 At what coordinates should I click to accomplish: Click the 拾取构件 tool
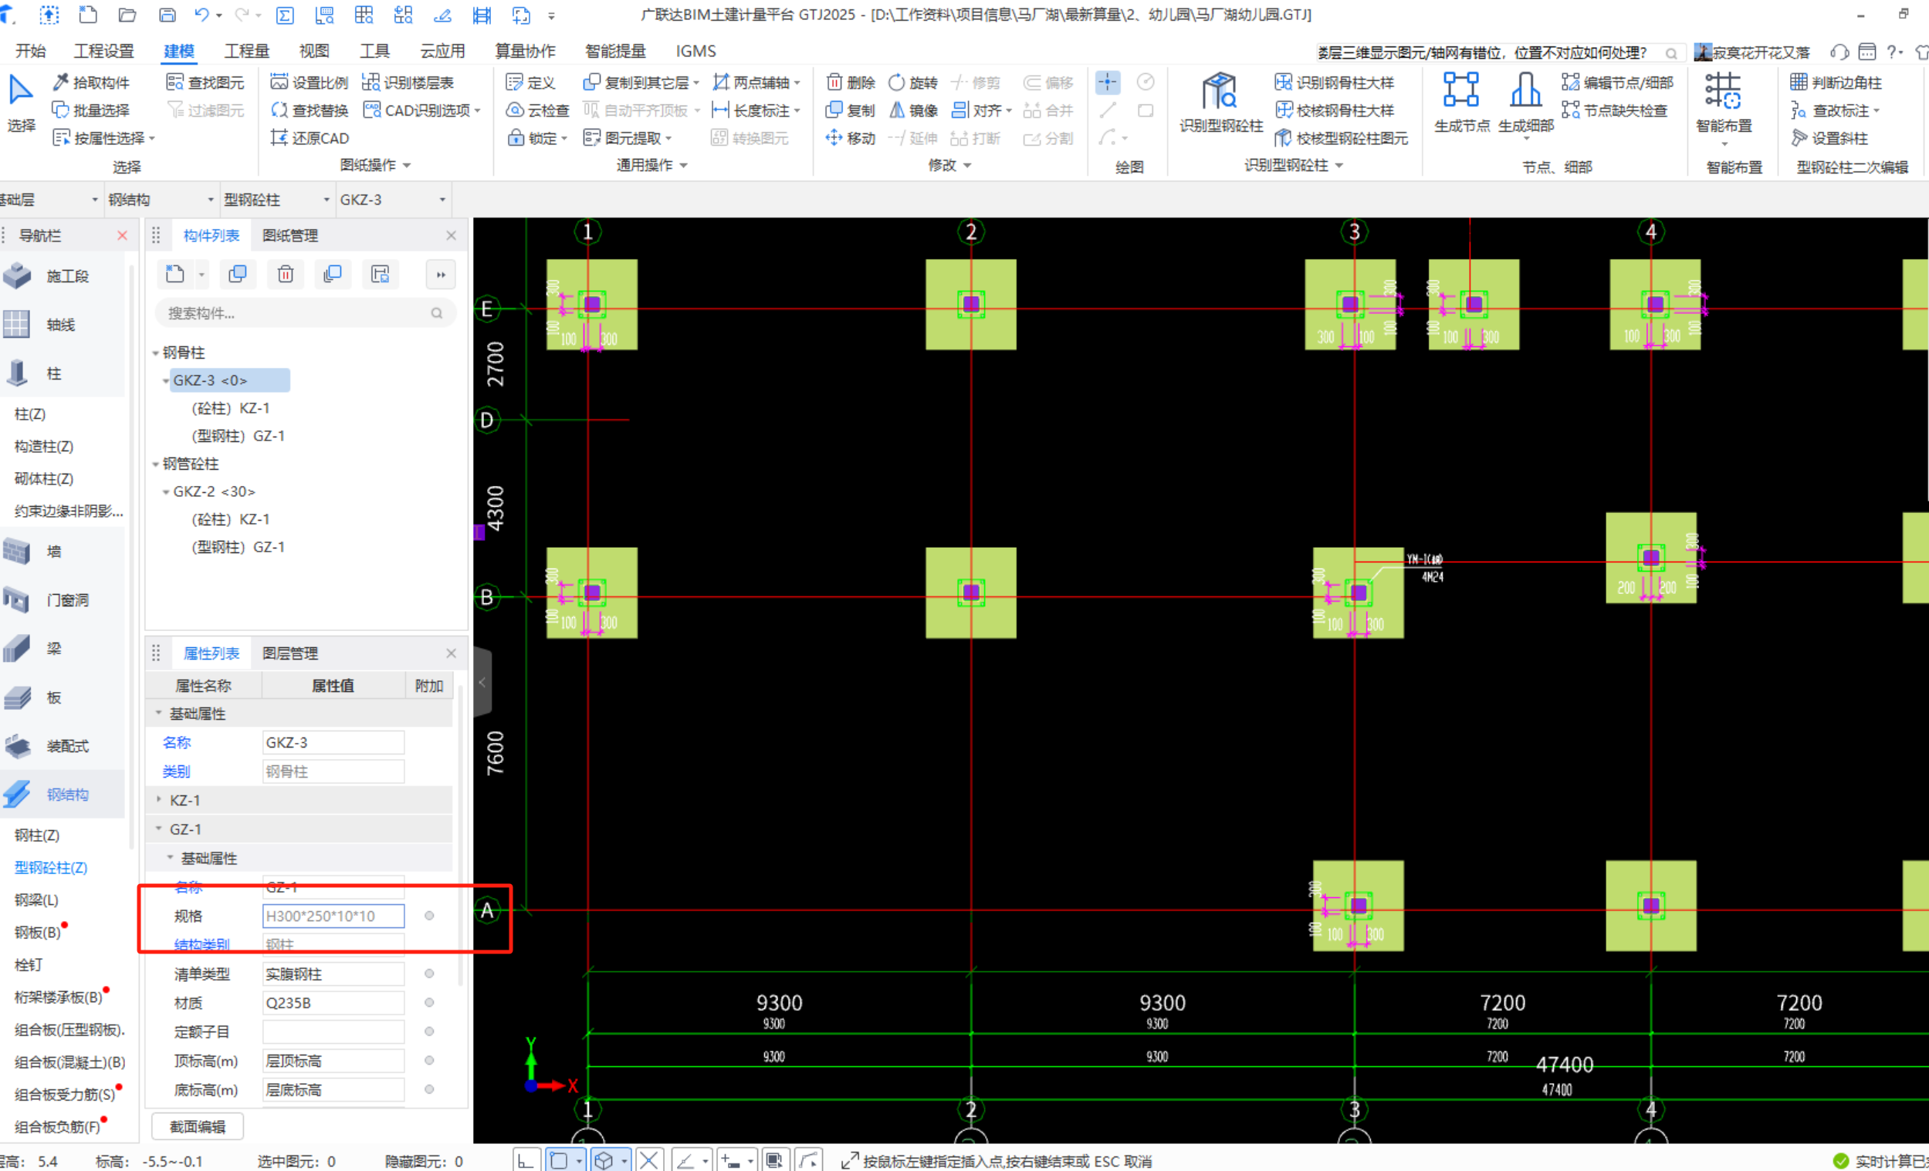pos(92,83)
